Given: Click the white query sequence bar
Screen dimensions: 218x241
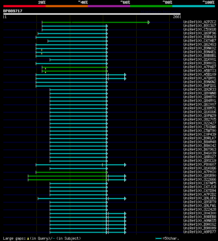Looking at the screenshot, I should pyautogui.click(x=92, y=14).
